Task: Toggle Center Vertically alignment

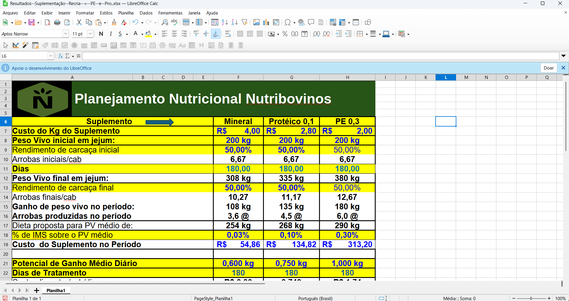Action: [x=206, y=34]
